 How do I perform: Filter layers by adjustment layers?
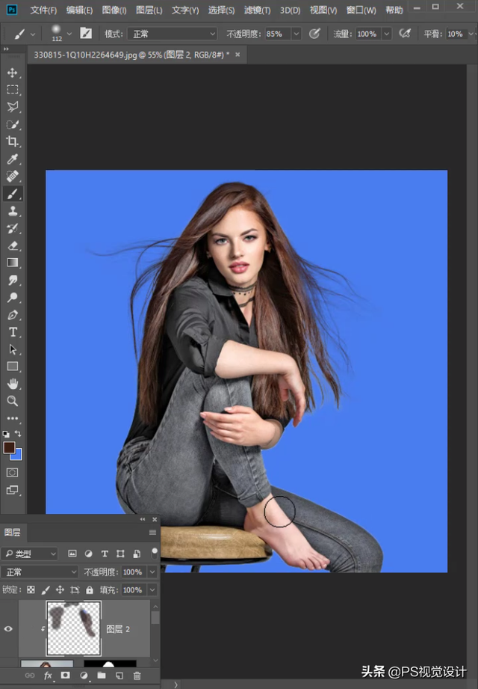click(89, 554)
